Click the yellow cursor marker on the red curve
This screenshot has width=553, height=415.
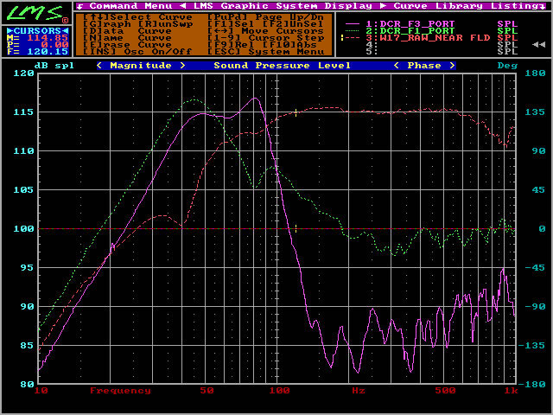pyautogui.click(x=296, y=113)
